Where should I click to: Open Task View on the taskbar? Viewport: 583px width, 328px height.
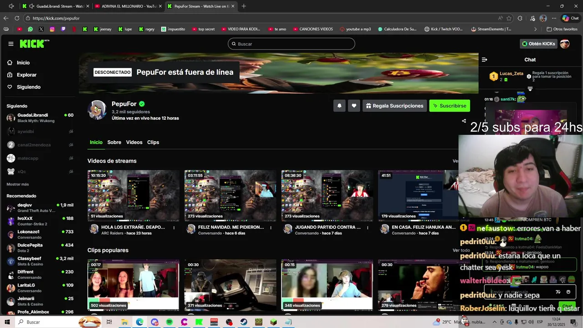click(109, 322)
